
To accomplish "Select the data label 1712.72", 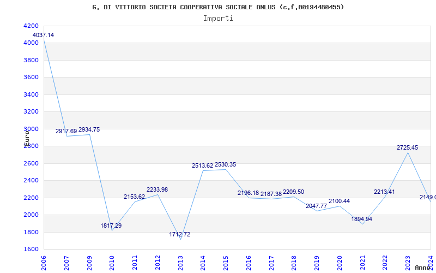I will point(180,235).
